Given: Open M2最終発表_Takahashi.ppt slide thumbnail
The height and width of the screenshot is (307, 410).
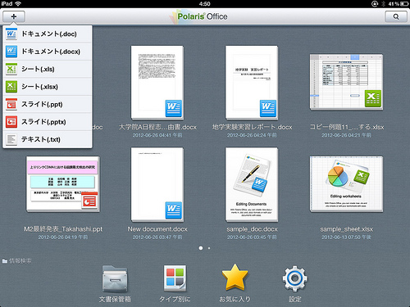Looking at the screenshot, I should click(63, 184).
